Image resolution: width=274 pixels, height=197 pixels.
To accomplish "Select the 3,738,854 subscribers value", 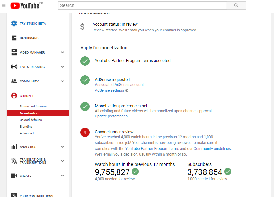I will (205, 172).
